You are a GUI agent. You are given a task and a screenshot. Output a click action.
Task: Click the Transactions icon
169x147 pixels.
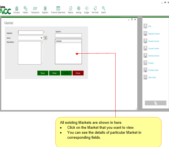pyautogui.click(x=35, y=9)
